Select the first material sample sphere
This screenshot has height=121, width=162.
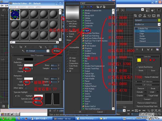click(x=15, y=14)
